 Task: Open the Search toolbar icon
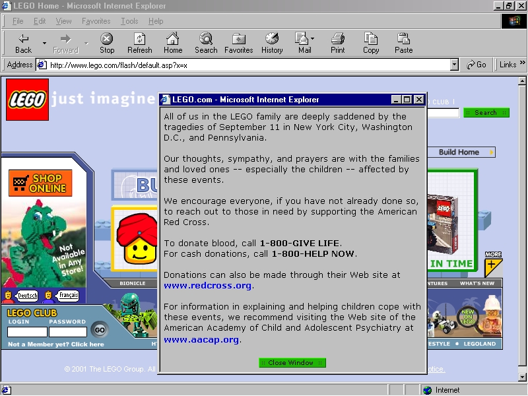[x=206, y=43]
